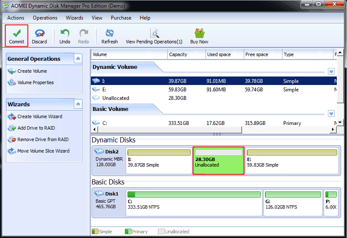Click the Commit checkmark icon

point(17,33)
